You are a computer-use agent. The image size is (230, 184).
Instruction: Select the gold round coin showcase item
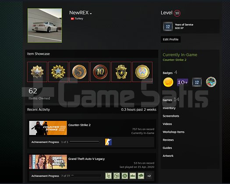[x=142, y=72]
